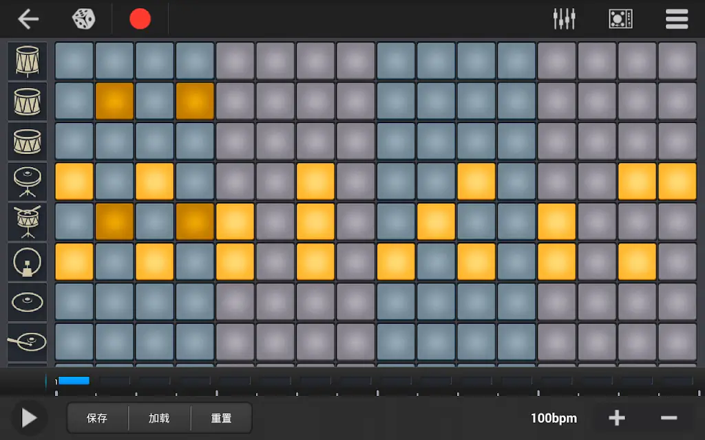The width and height of the screenshot is (705, 440).
Task: Randomize the pattern with the dice icon
Action: tap(84, 19)
